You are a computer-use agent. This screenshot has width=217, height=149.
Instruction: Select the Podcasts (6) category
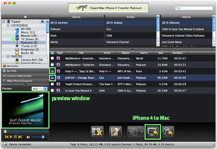coord(29,43)
